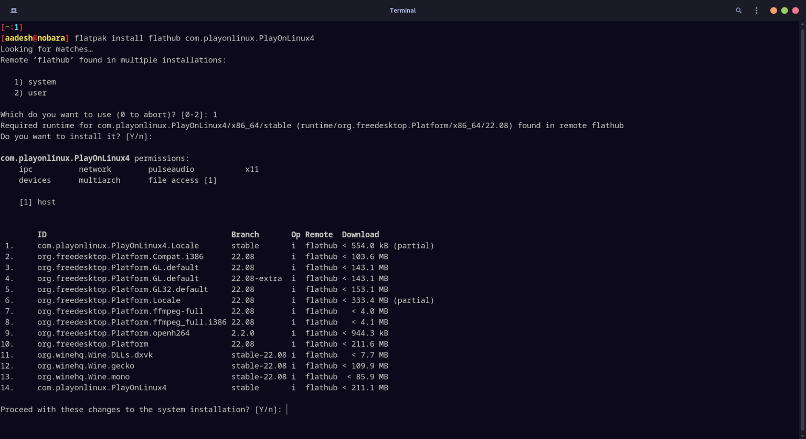
Task: Click the pink close window dot
Action: (797, 10)
